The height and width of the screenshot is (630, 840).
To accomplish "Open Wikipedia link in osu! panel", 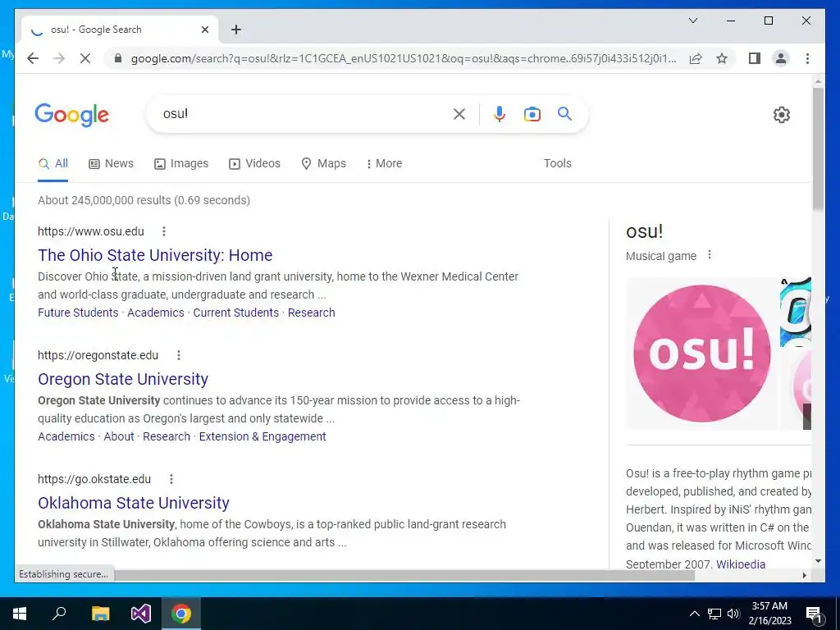I will [741, 564].
